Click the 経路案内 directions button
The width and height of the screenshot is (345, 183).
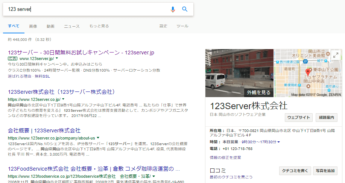click(x=326, y=117)
